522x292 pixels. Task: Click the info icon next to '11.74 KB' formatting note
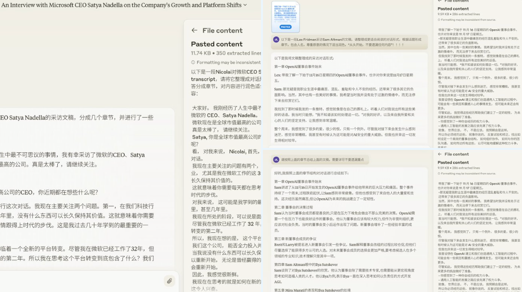[x=193, y=62]
